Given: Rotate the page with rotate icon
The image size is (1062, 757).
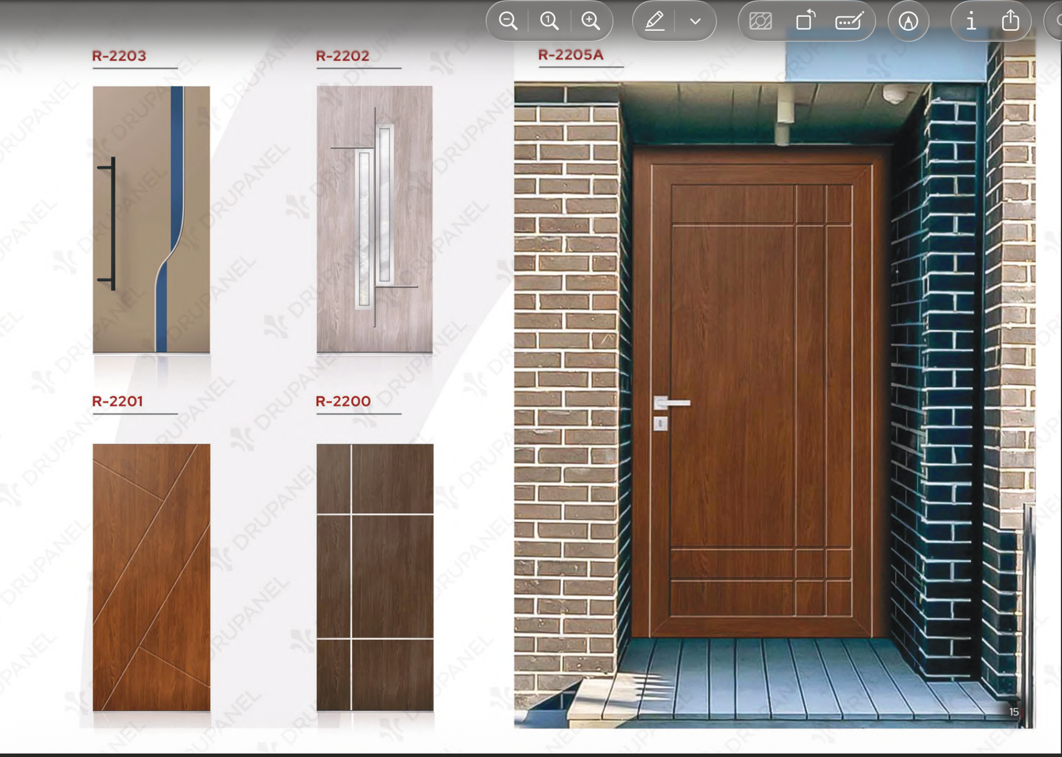Looking at the screenshot, I should pyautogui.click(x=805, y=21).
